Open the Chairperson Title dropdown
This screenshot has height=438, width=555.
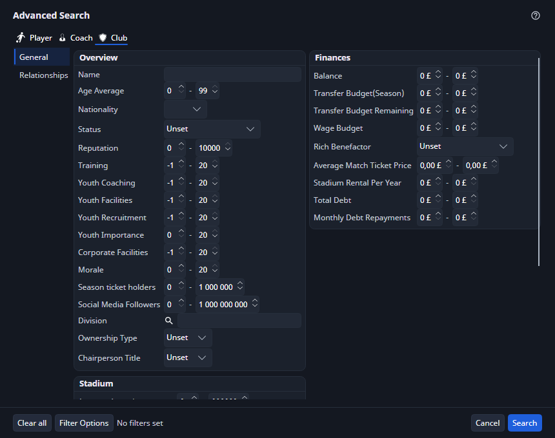coord(188,357)
